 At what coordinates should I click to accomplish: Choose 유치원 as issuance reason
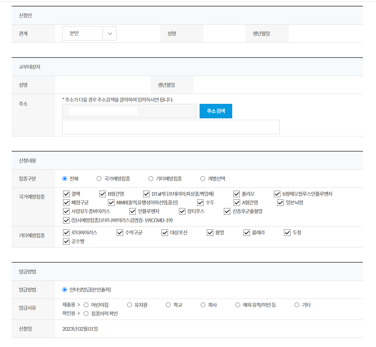point(129,305)
